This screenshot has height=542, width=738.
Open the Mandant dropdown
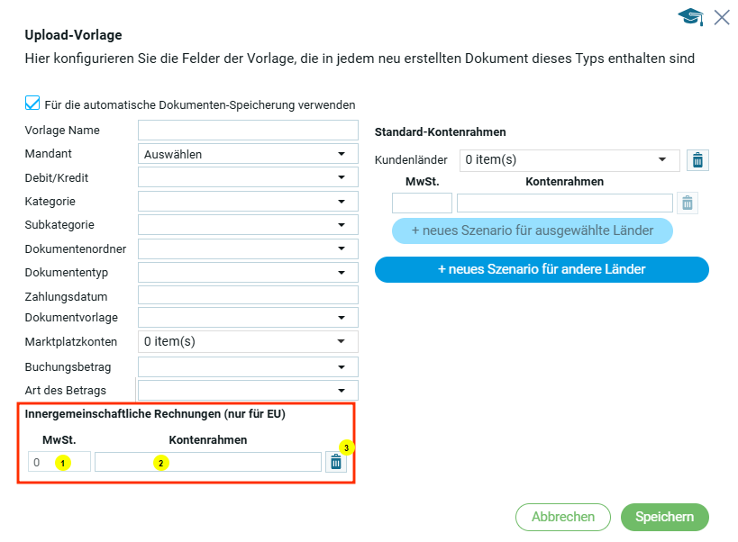click(x=248, y=154)
